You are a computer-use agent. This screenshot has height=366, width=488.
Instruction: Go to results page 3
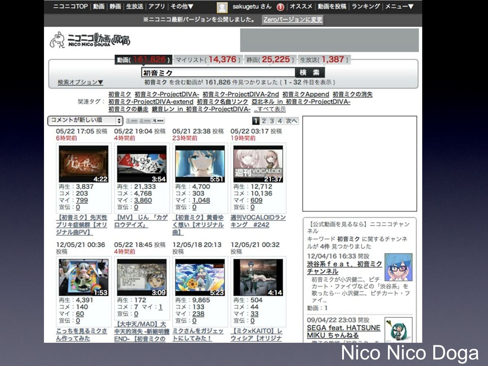(272, 121)
